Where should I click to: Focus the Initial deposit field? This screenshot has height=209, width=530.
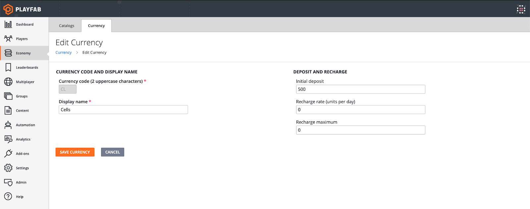point(360,89)
